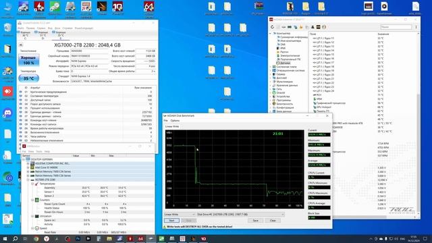Open the Disk Drive selection dropdown

click(240, 215)
